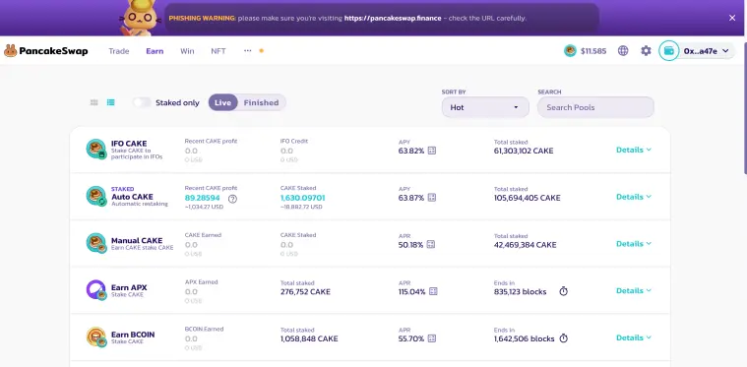Expand Details for IFO CAKE
This screenshot has width=747, height=367.
click(634, 150)
